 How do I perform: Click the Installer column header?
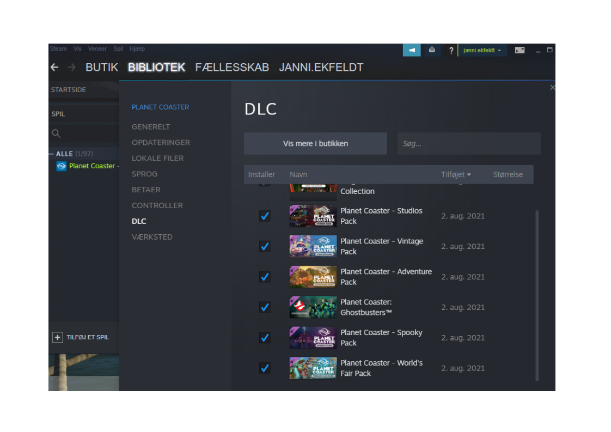261,175
